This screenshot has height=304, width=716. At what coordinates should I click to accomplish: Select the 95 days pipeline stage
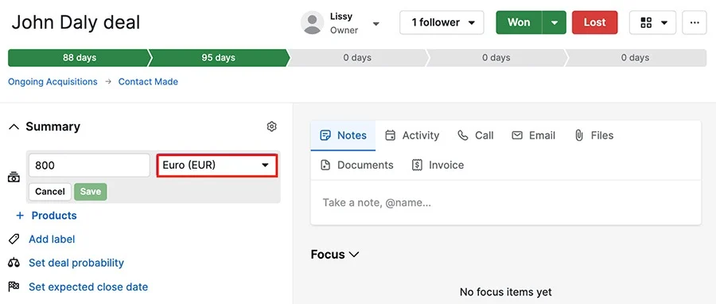[x=218, y=58]
